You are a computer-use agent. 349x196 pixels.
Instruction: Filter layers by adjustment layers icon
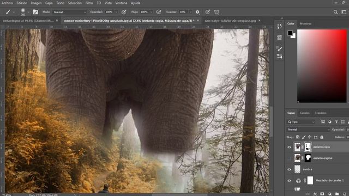pos(329,122)
